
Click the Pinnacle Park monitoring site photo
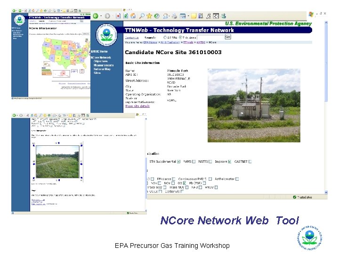click(x=254, y=105)
